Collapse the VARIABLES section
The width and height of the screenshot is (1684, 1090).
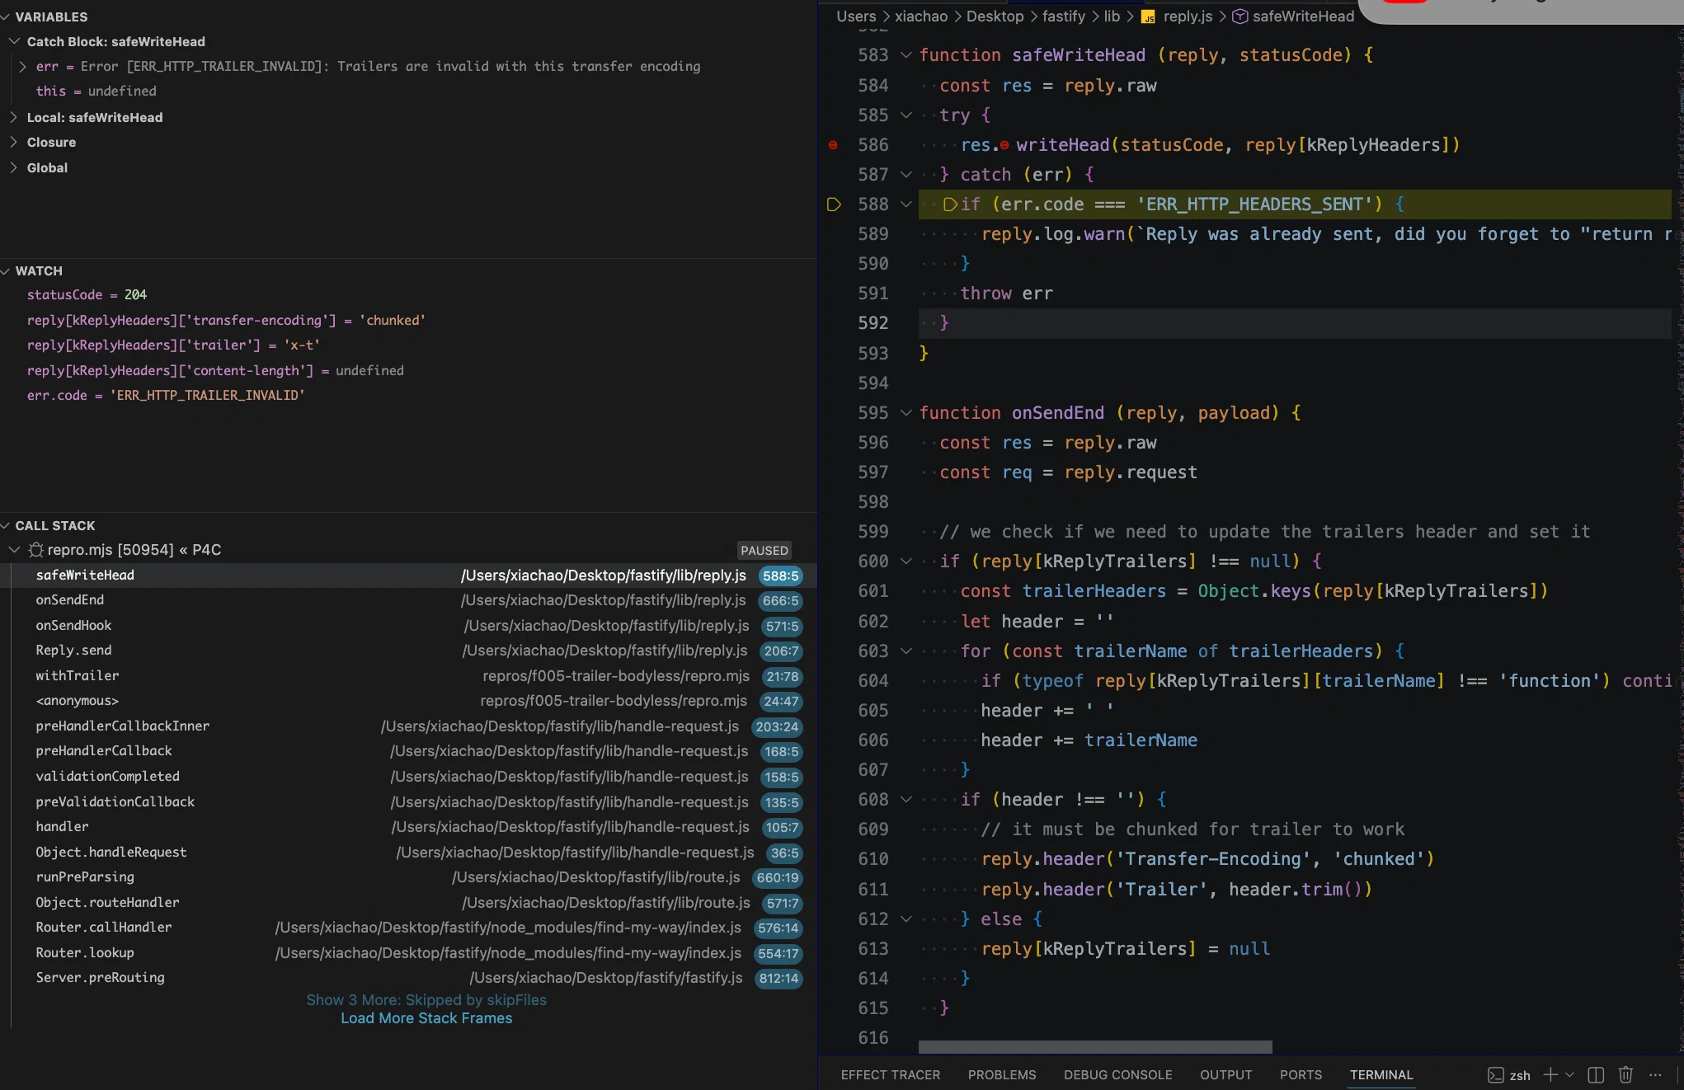[x=6, y=16]
